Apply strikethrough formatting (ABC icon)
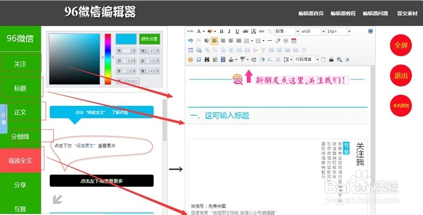 [x=245, y=31]
